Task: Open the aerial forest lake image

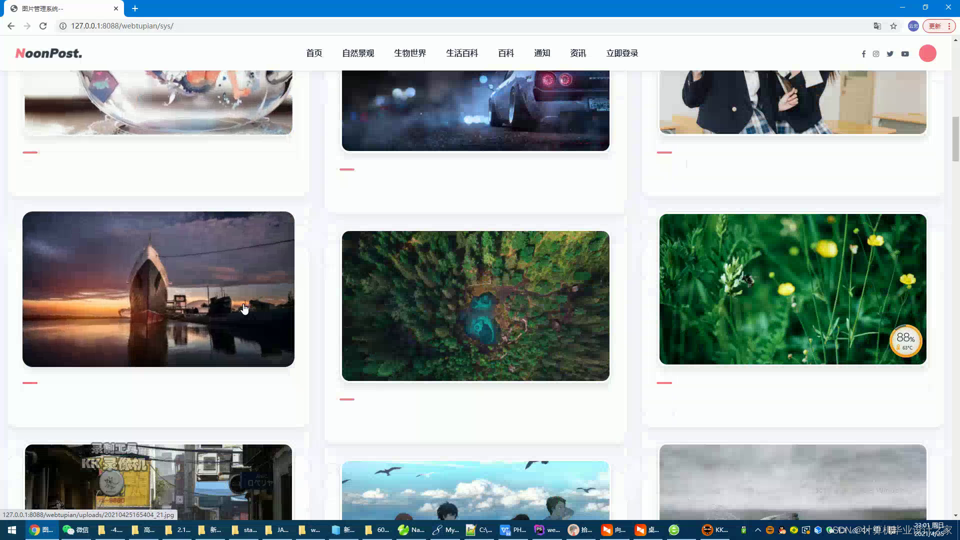Action: 475,306
